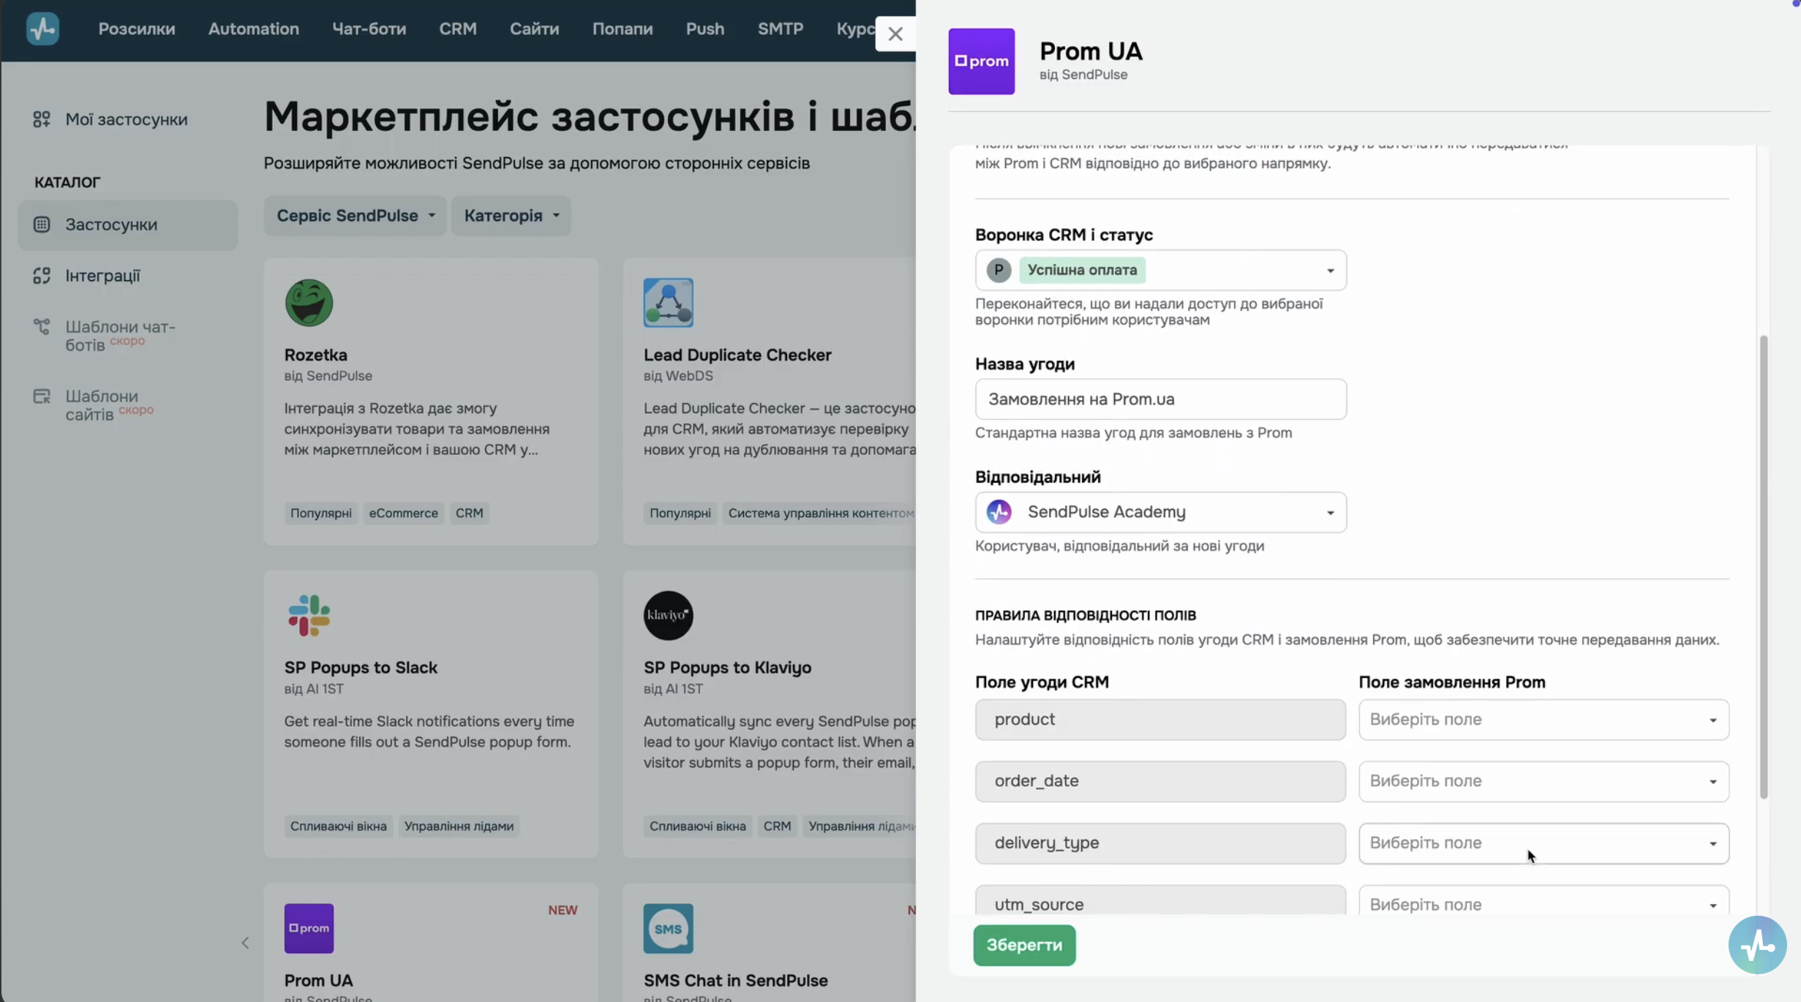The width and height of the screenshot is (1801, 1002).
Task: Click the SendPulse Academy avatar icon
Action: pyautogui.click(x=999, y=512)
